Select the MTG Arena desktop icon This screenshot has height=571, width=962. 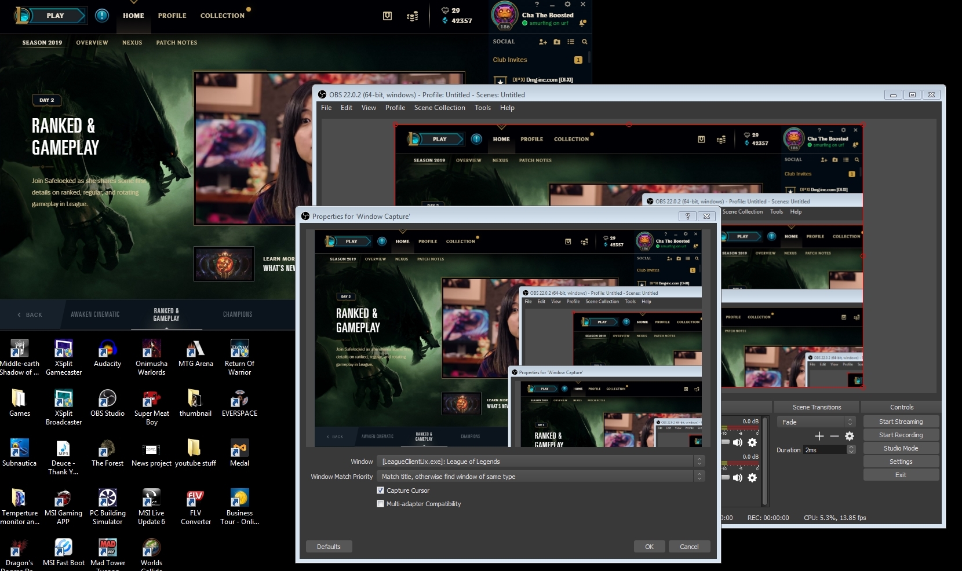point(195,353)
